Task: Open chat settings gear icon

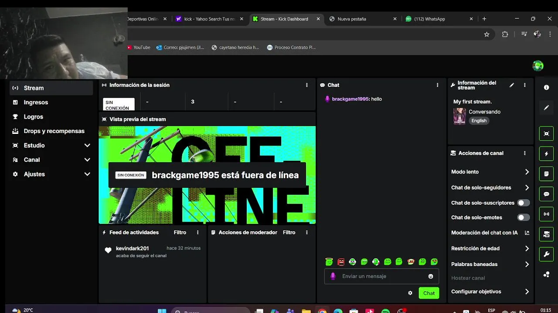Action: point(410,293)
